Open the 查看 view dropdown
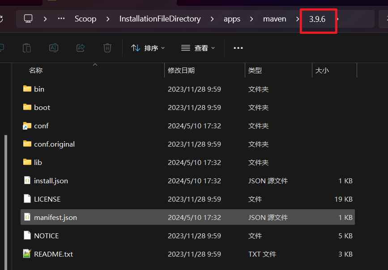Viewport: 388px width, 270px height. 198,48
